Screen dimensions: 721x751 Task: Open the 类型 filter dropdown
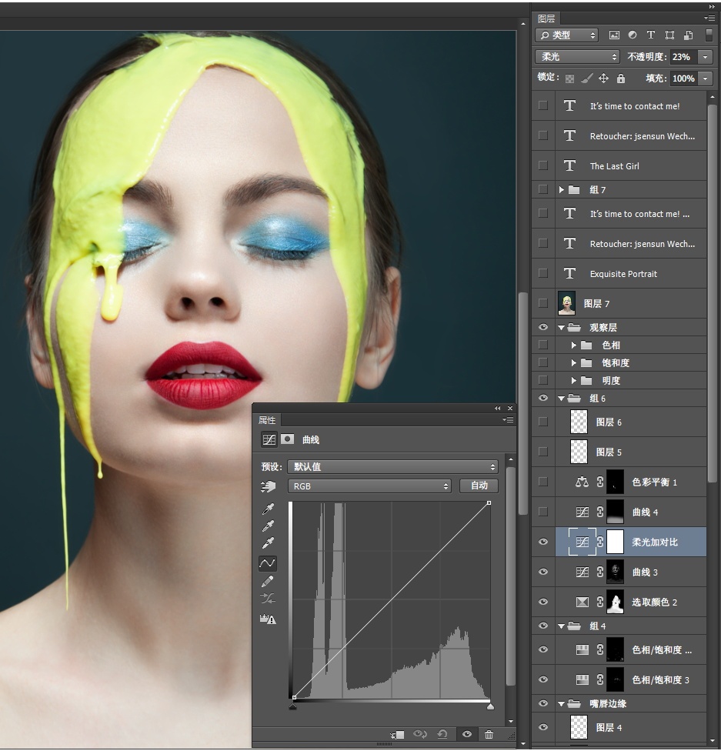point(567,35)
